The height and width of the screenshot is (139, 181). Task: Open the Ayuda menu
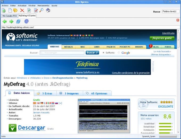54,6
